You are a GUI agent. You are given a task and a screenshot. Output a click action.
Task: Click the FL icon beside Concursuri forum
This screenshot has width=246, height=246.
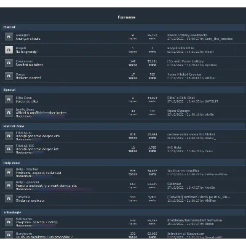[9, 63]
